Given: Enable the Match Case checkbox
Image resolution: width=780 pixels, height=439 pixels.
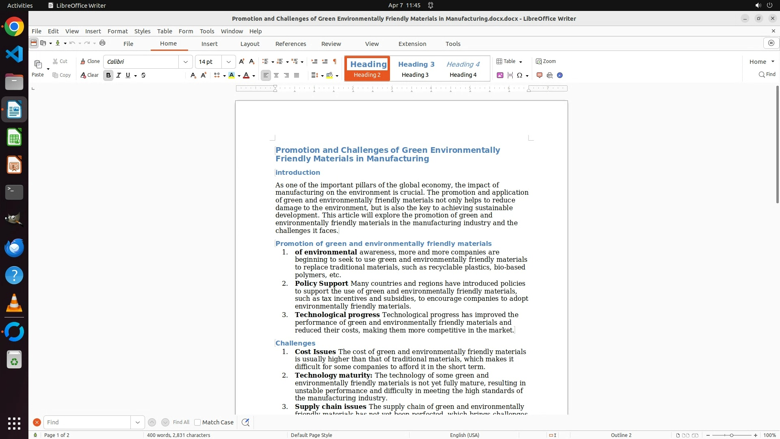Looking at the screenshot, I should (197, 422).
